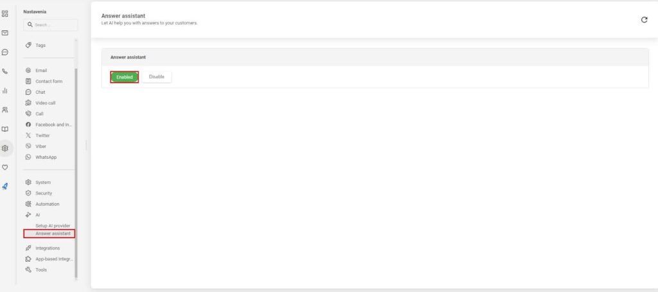658x292 pixels.
Task: Expand the AI settings section
Action: pos(37,215)
